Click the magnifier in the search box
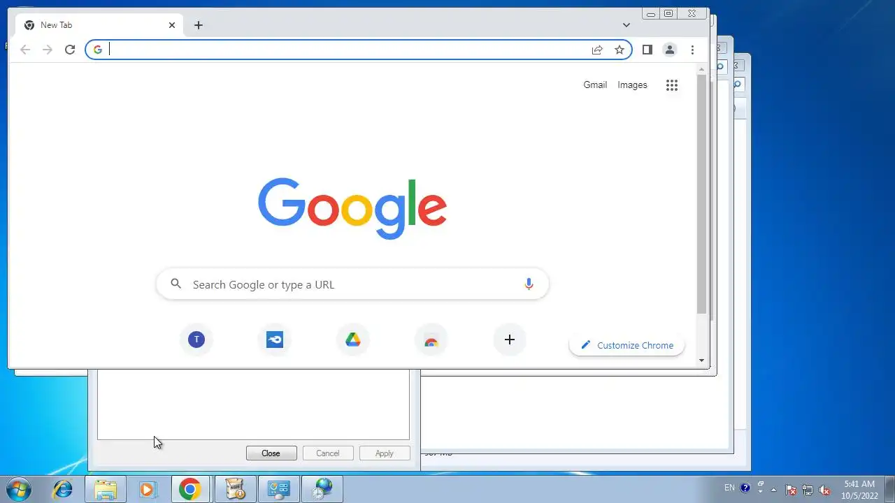895x503 pixels. 176,284
